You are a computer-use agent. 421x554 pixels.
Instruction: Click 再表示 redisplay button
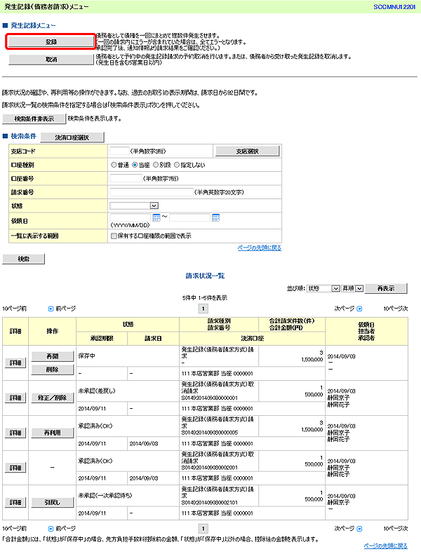click(x=386, y=288)
